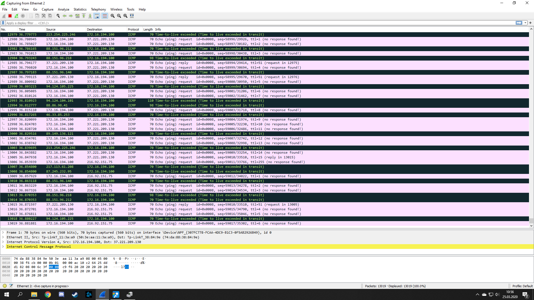Viewport: 534px width, 300px height.
Task: Expand Internet Control Message Protocol node
Action: click(3, 247)
